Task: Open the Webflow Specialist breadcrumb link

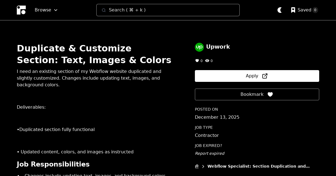Action: click(258, 166)
